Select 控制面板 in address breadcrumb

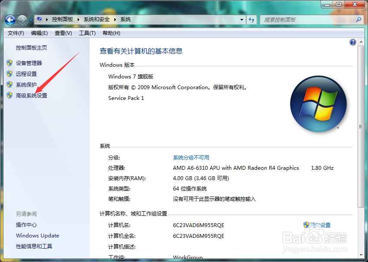tap(63, 19)
